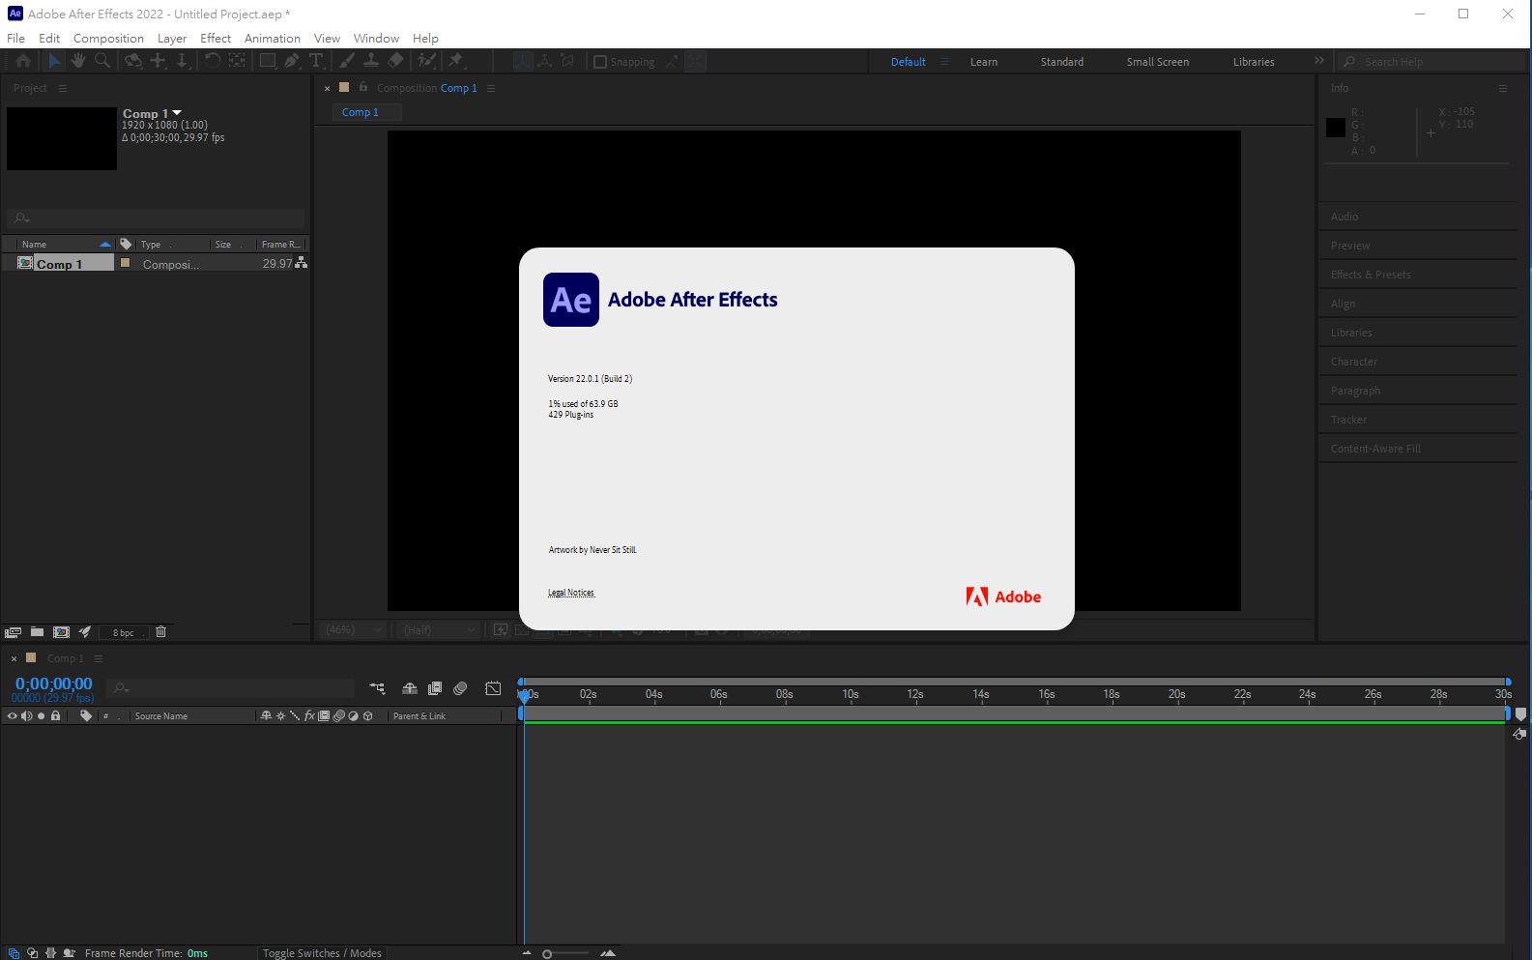Enable the Snapping checkbox
Viewport: 1532px width, 960px height.
coord(600,62)
